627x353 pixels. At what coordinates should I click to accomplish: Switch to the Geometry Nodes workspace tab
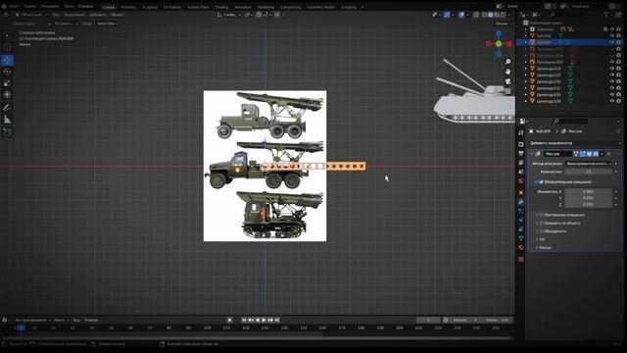[320, 7]
